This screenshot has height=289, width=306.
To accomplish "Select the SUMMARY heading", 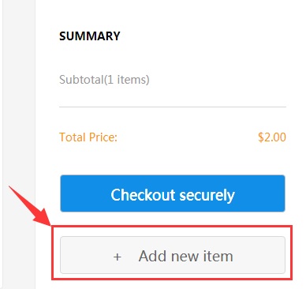I will pos(90,36).
